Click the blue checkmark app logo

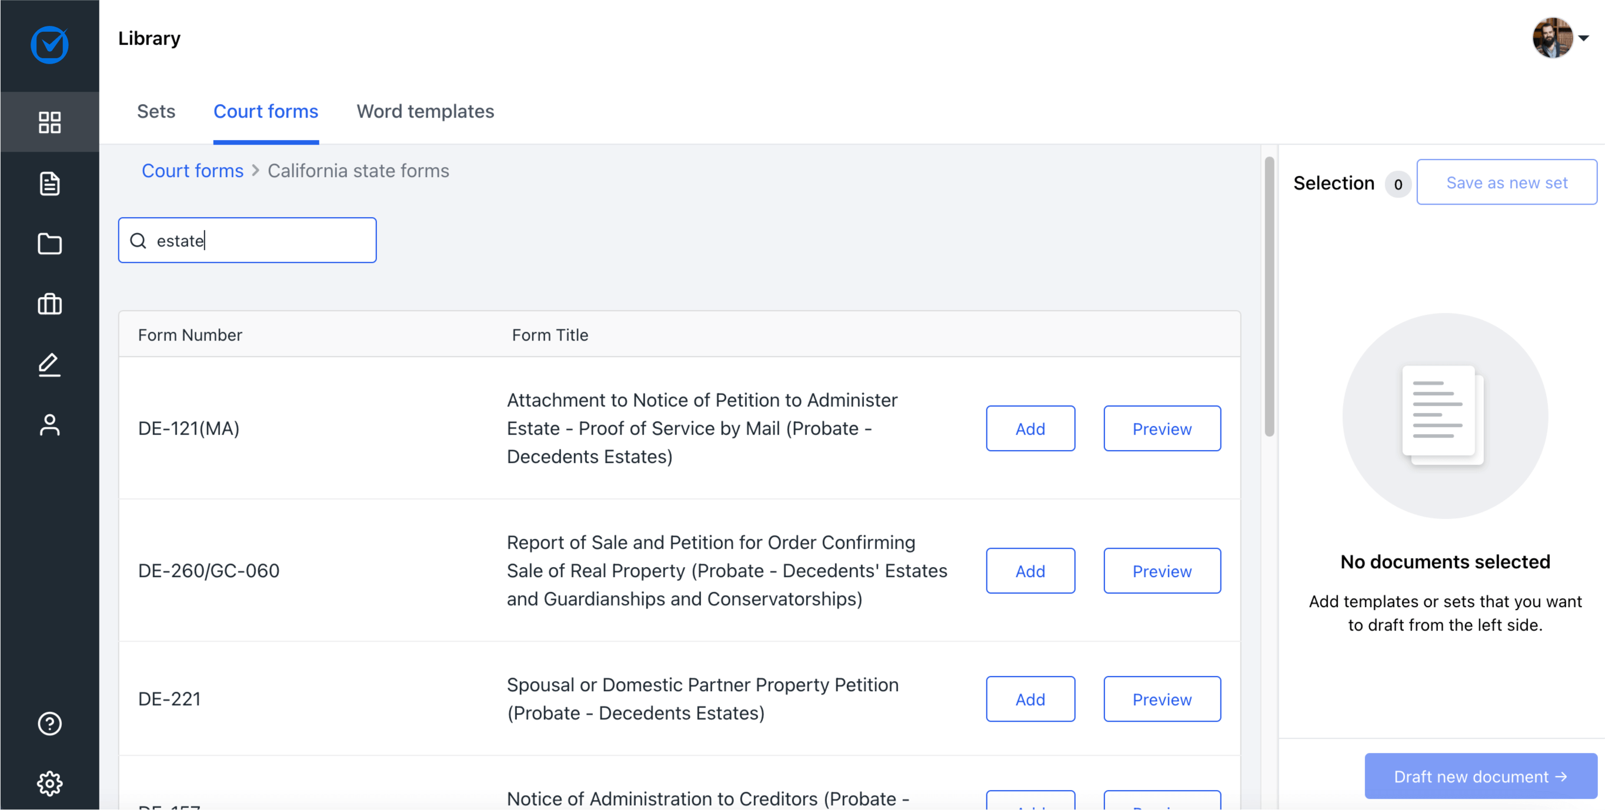49,44
